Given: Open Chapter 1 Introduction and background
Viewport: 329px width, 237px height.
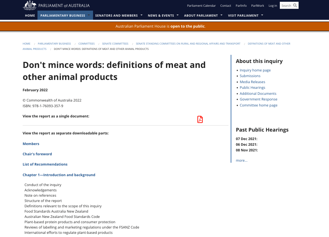Looking at the screenshot, I should pos(59,175).
